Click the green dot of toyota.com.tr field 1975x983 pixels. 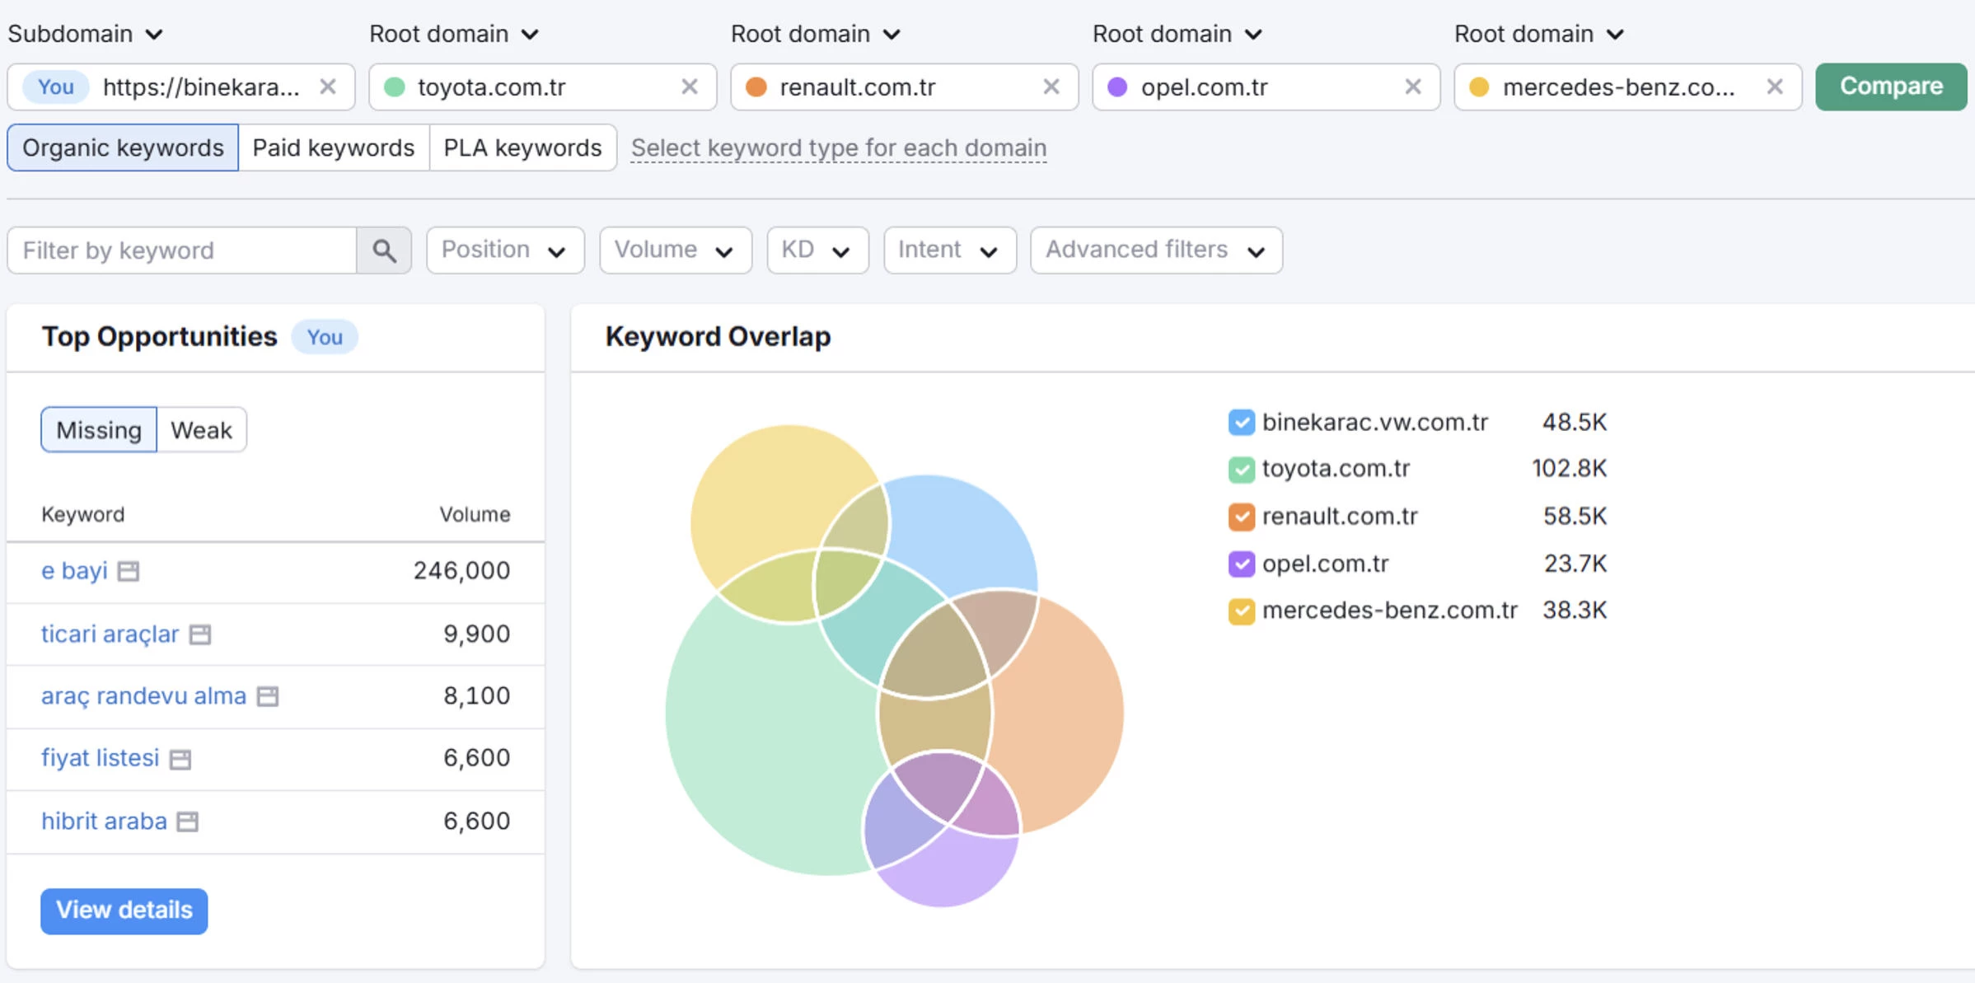click(x=395, y=87)
